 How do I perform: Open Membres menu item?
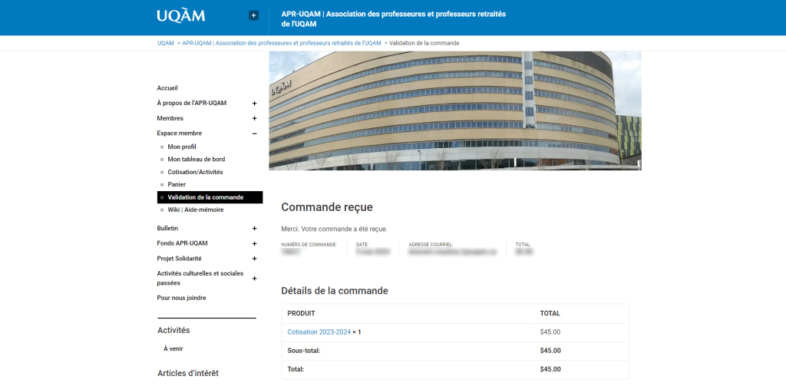click(x=170, y=118)
